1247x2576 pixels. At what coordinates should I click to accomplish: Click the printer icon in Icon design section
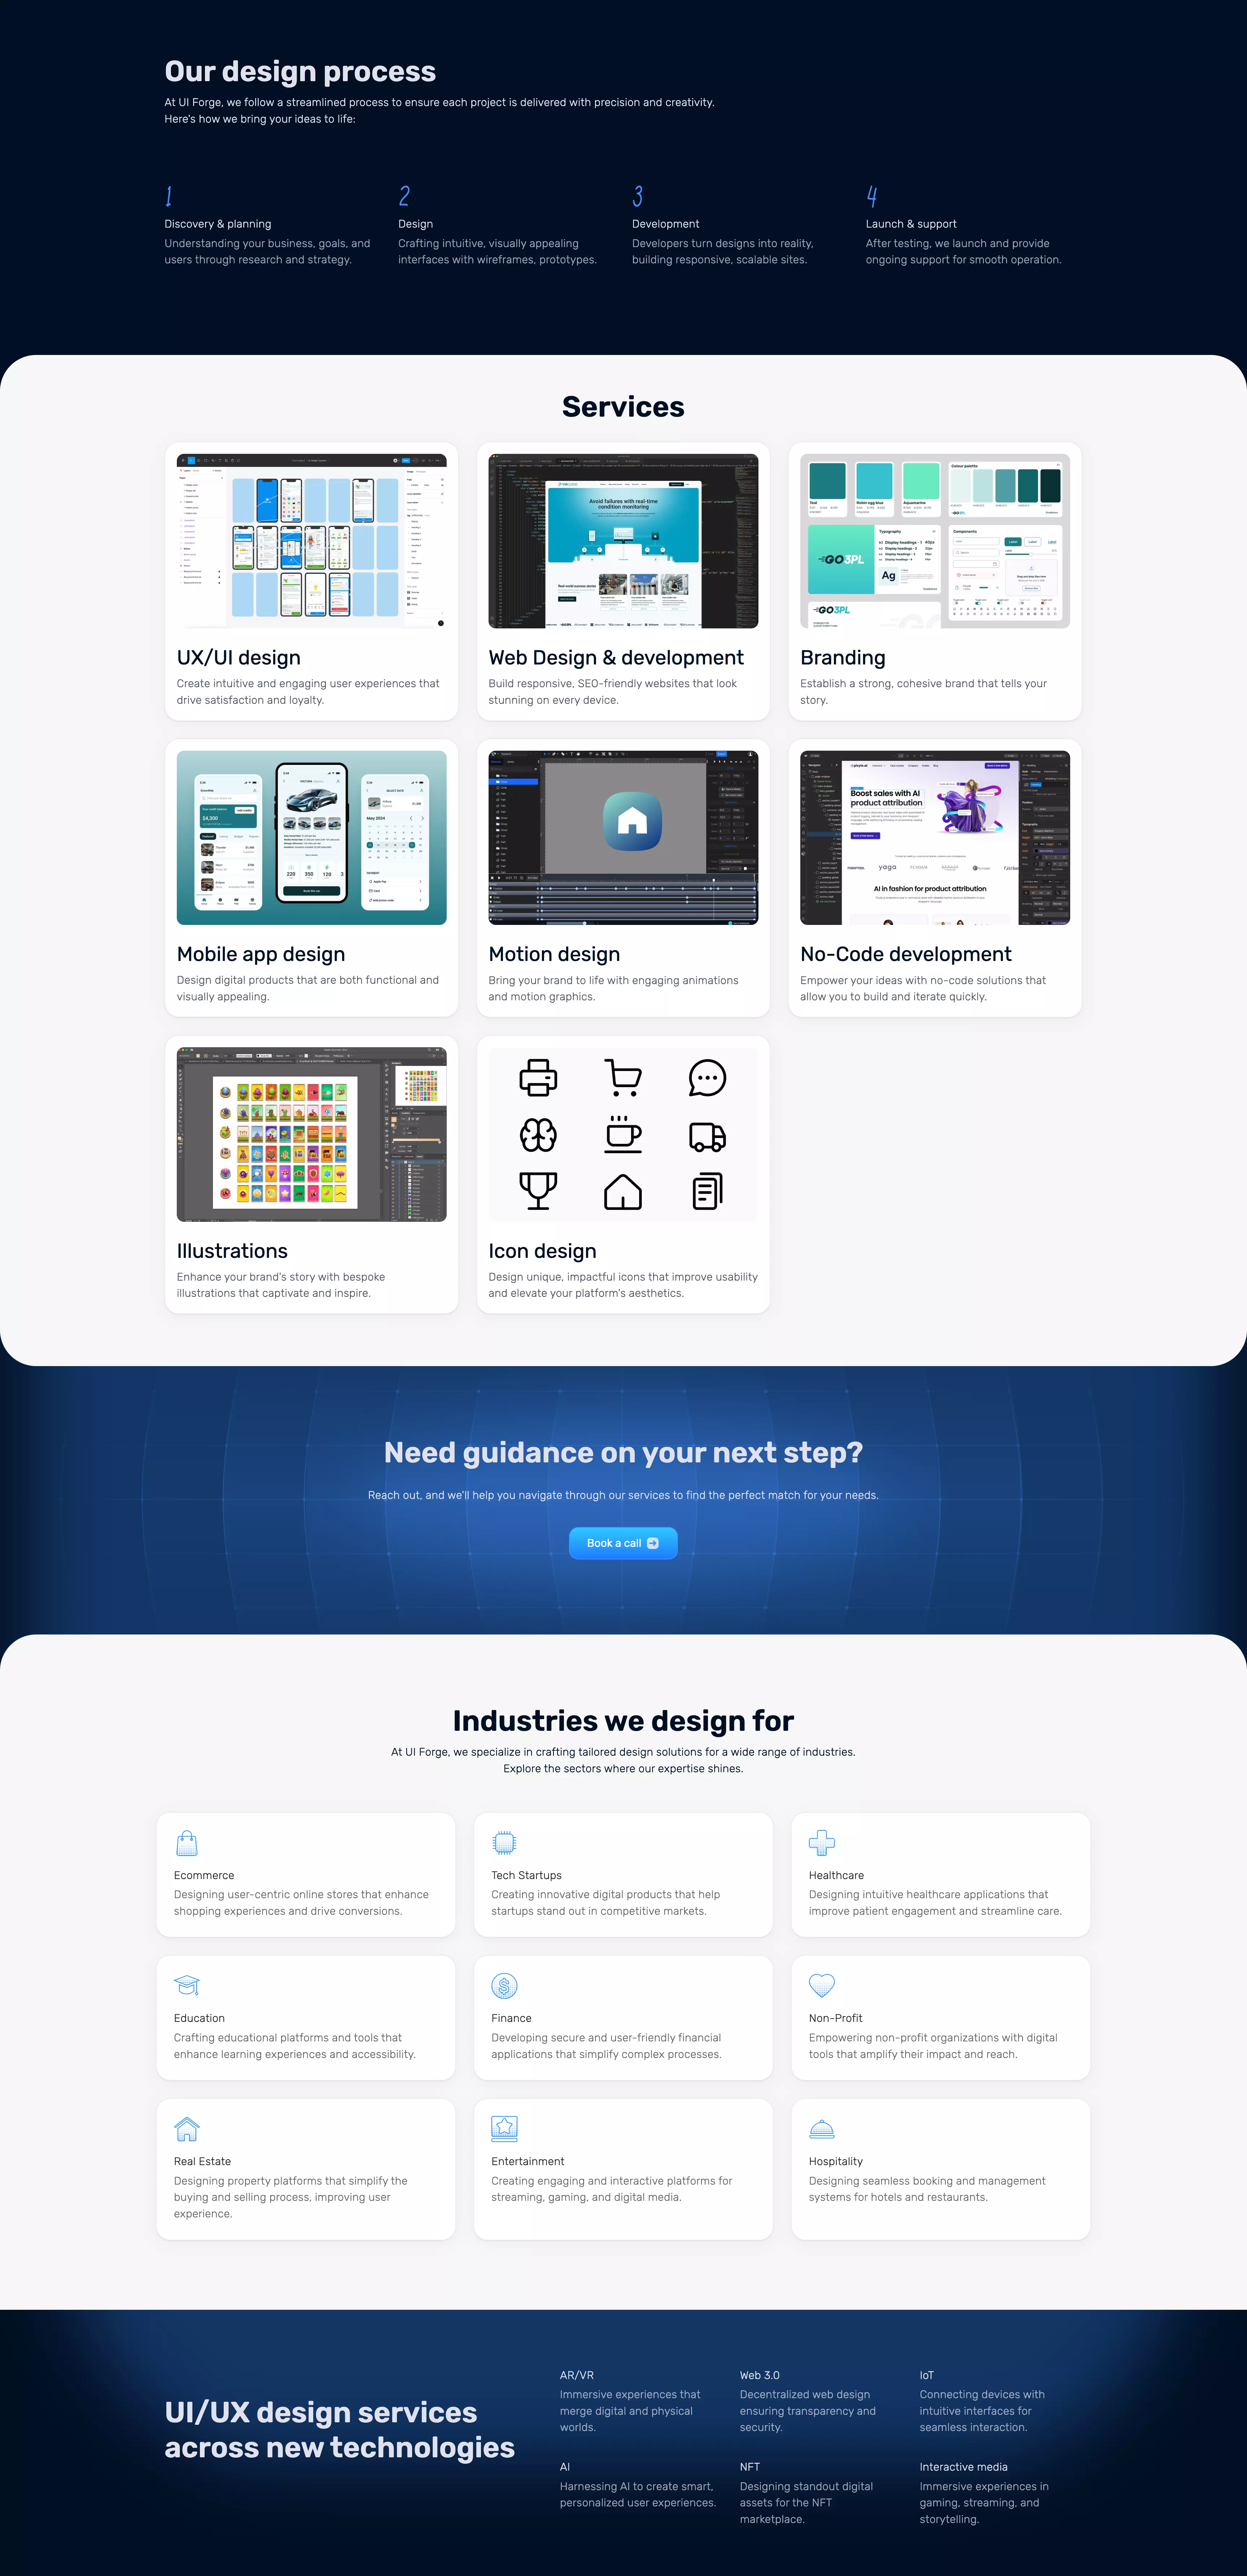point(539,1076)
